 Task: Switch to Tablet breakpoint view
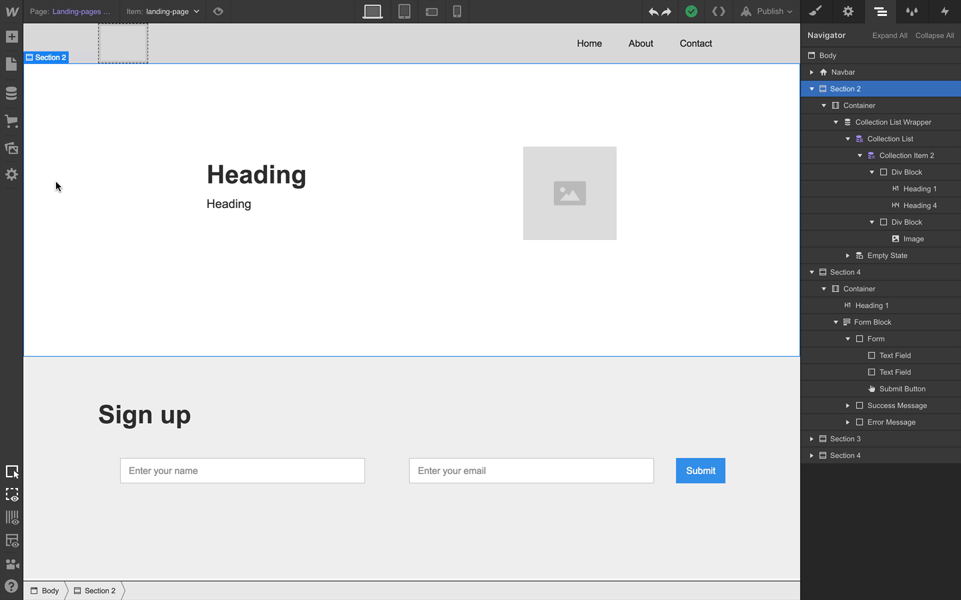[404, 11]
